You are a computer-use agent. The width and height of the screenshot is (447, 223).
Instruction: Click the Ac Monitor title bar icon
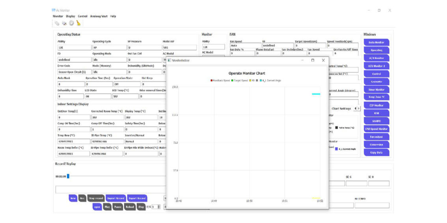[x=54, y=10]
